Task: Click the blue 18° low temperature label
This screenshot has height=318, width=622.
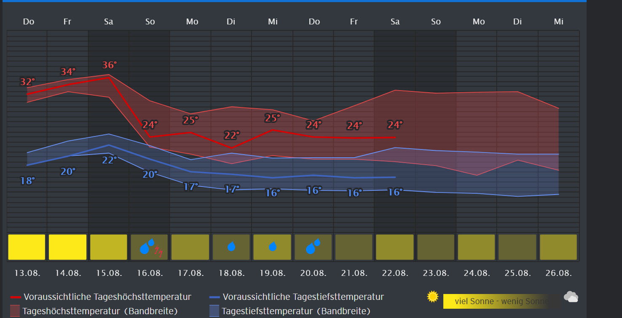Action: pyautogui.click(x=28, y=181)
